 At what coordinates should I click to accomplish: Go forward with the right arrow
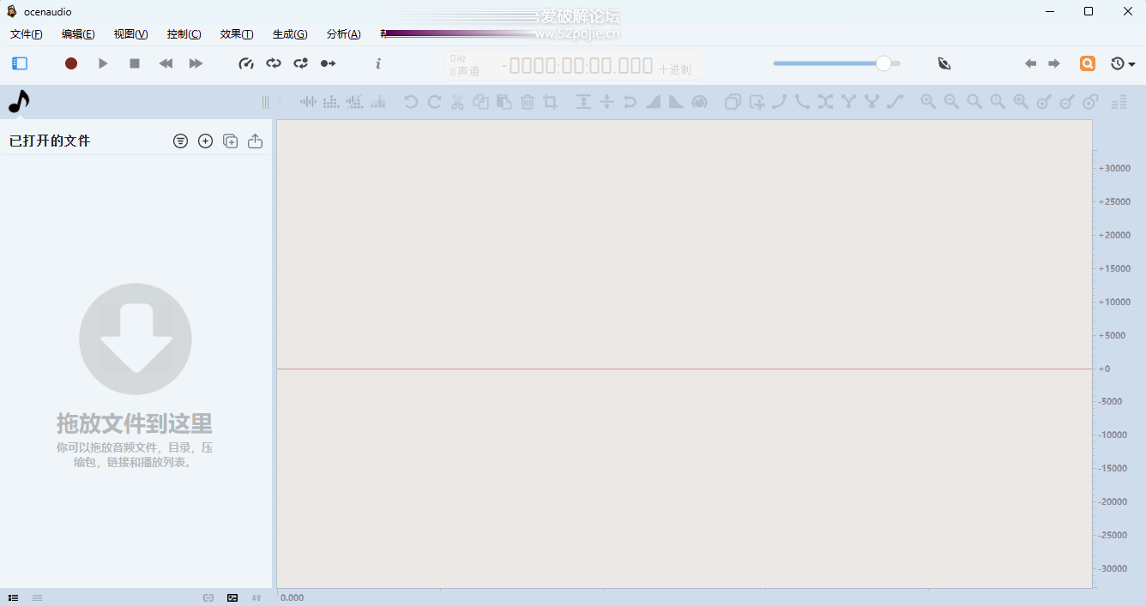pos(1054,63)
